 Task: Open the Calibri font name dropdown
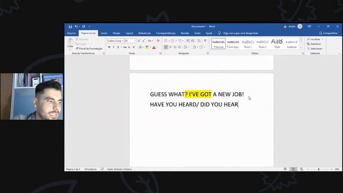pos(123,41)
